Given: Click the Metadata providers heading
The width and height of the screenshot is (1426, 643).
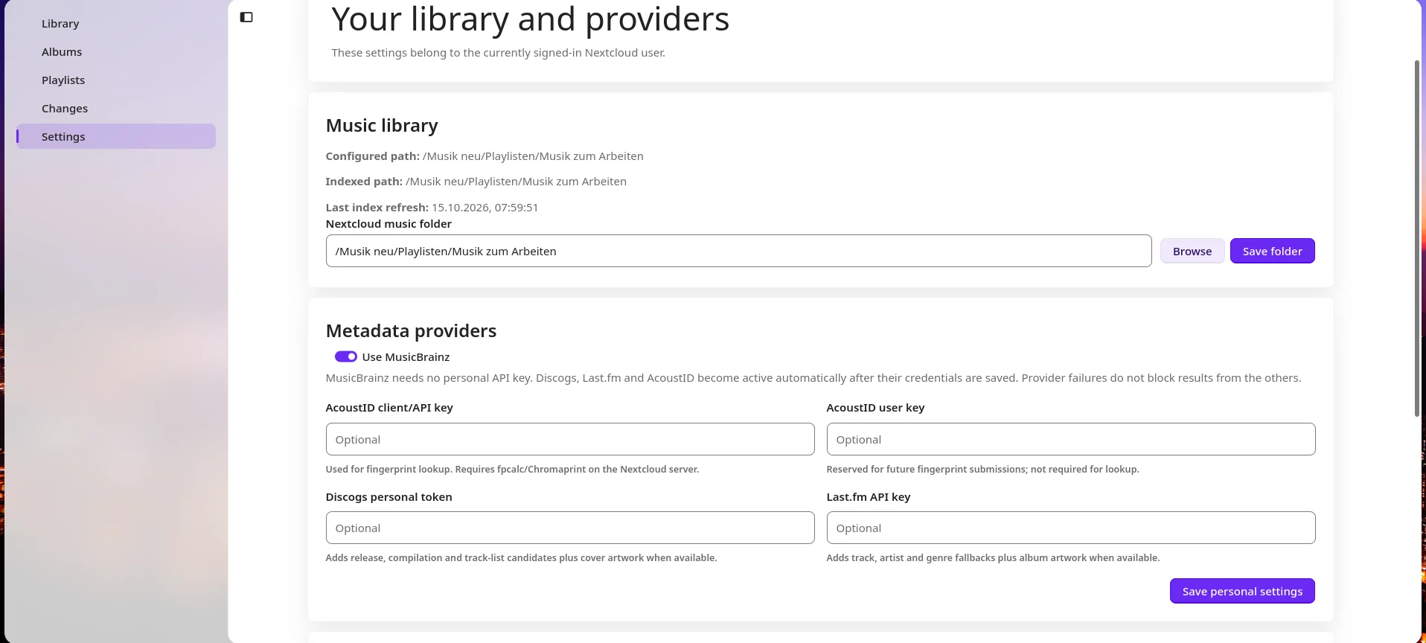Looking at the screenshot, I should tap(411, 330).
